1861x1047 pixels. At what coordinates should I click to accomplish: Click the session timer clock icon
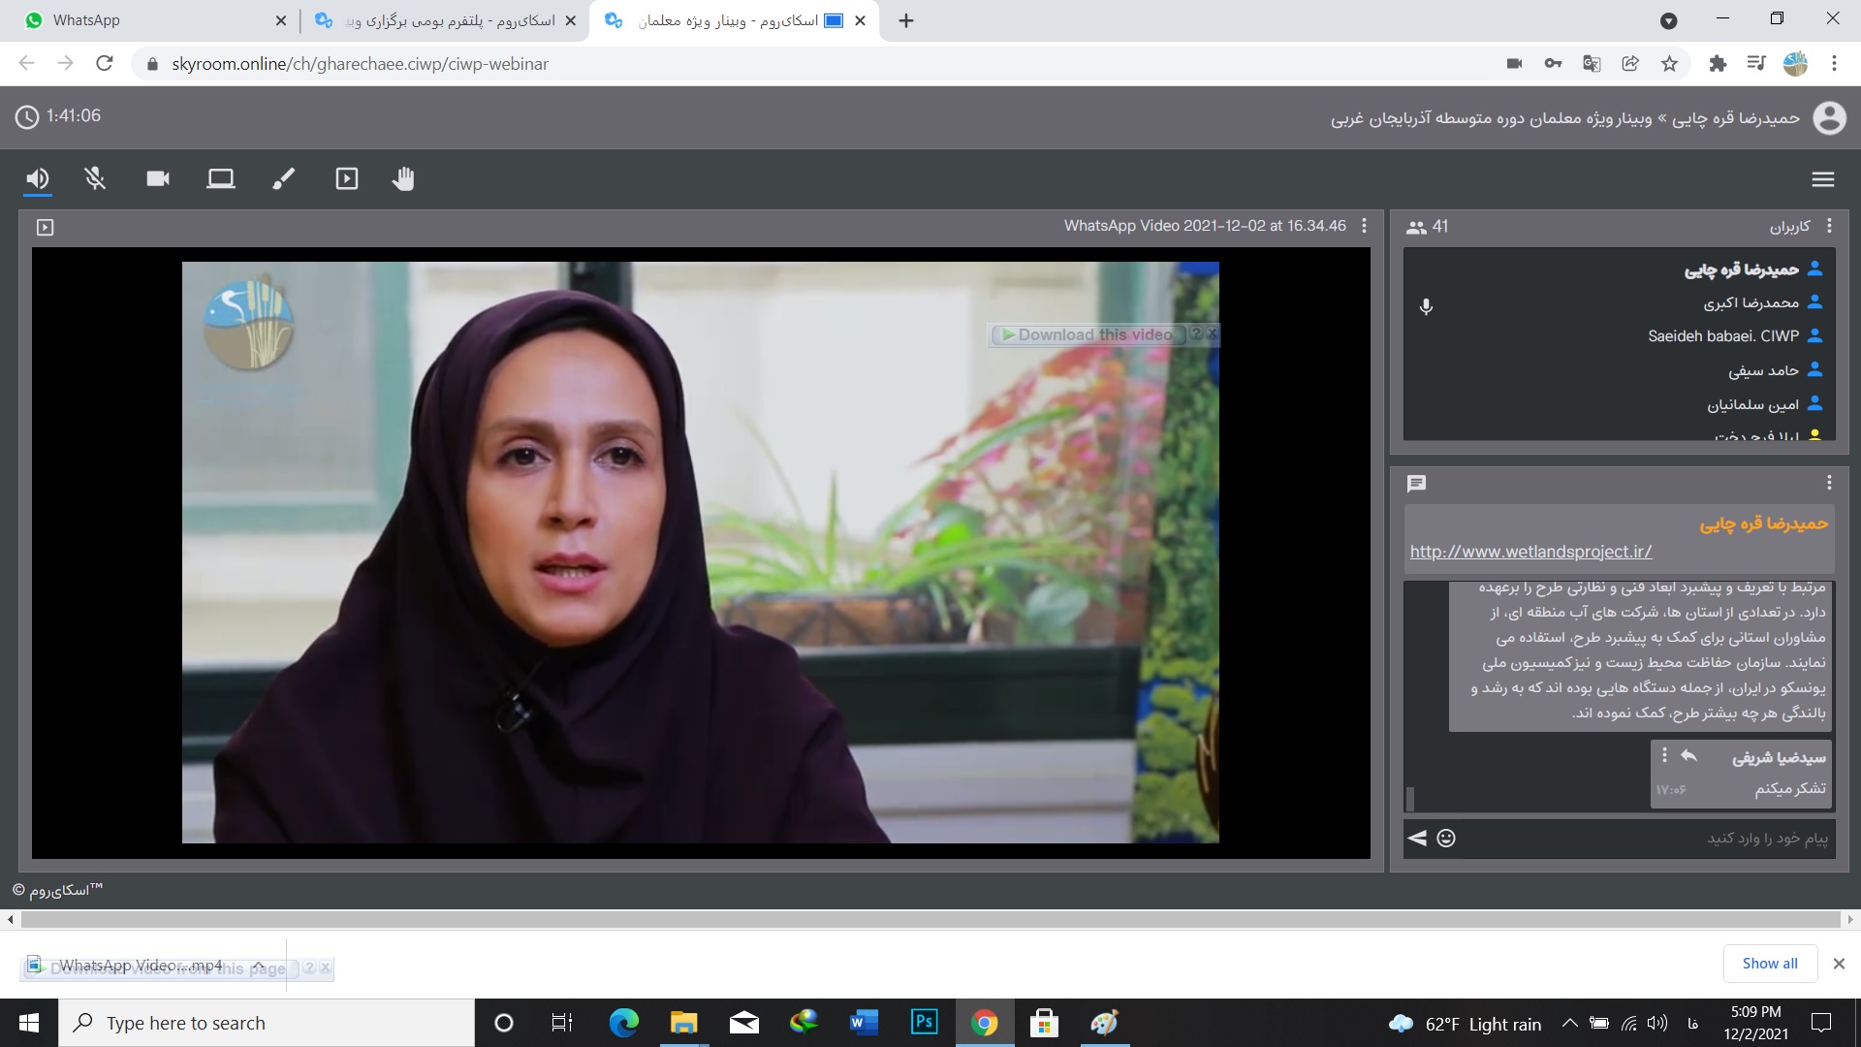click(27, 116)
